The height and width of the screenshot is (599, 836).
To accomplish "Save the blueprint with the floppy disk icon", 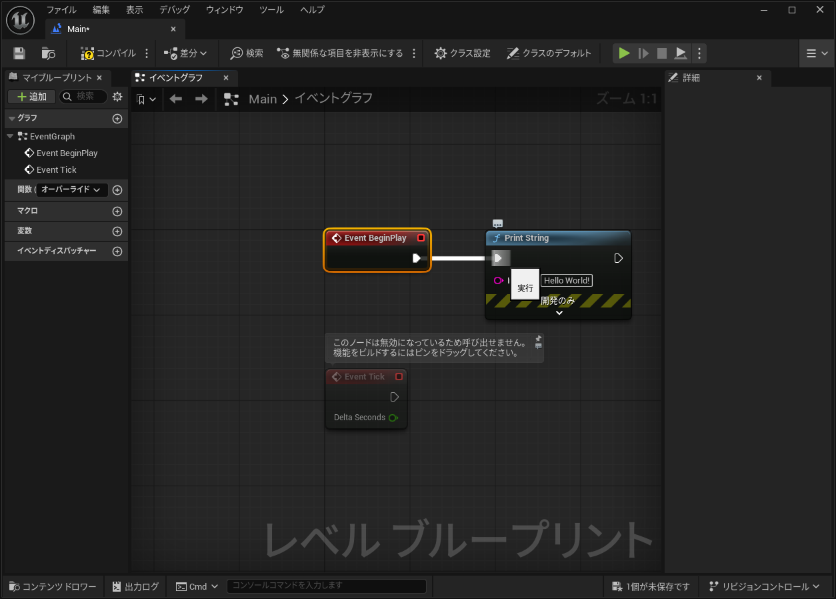I will [x=19, y=53].
